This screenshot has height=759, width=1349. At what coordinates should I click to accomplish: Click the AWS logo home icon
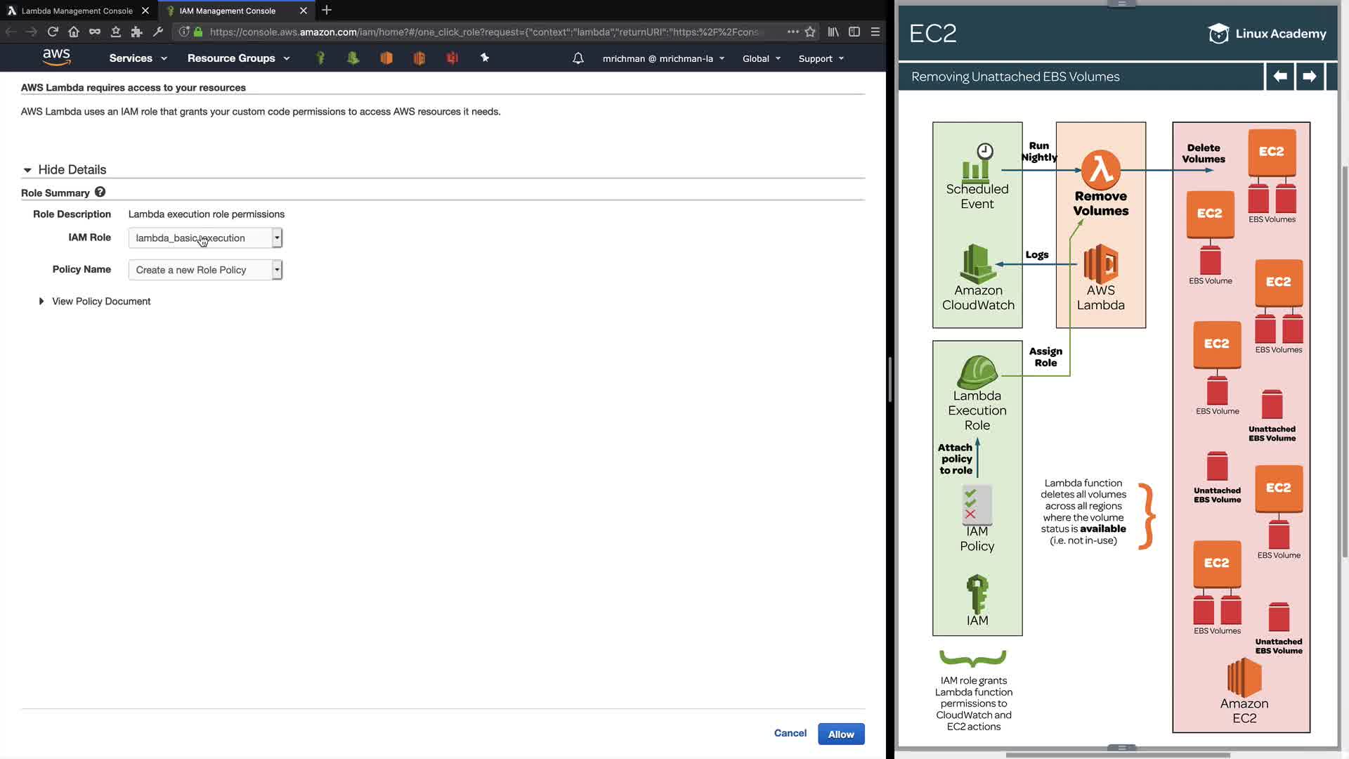[56, 58]
